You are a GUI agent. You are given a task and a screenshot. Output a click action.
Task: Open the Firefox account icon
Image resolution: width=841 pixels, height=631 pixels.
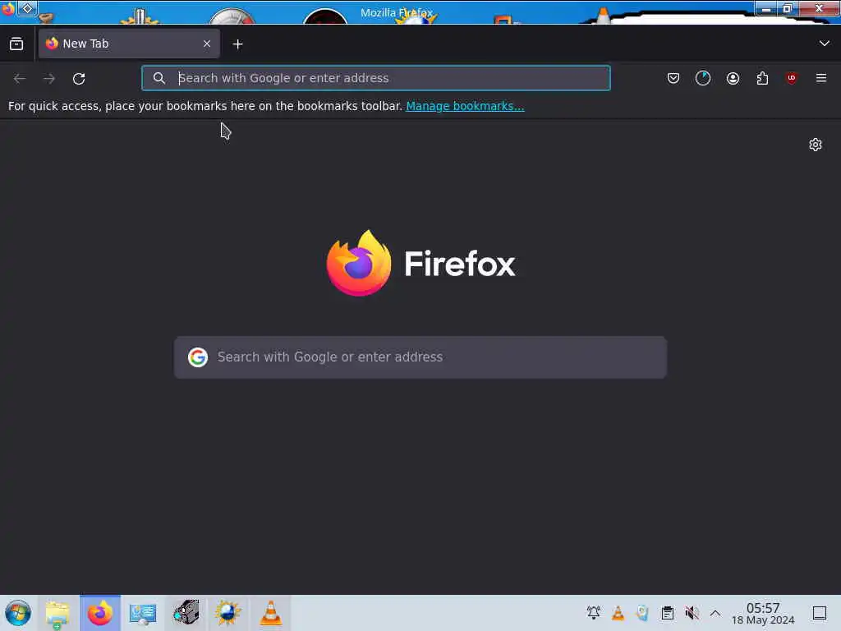tap(733, 78)
